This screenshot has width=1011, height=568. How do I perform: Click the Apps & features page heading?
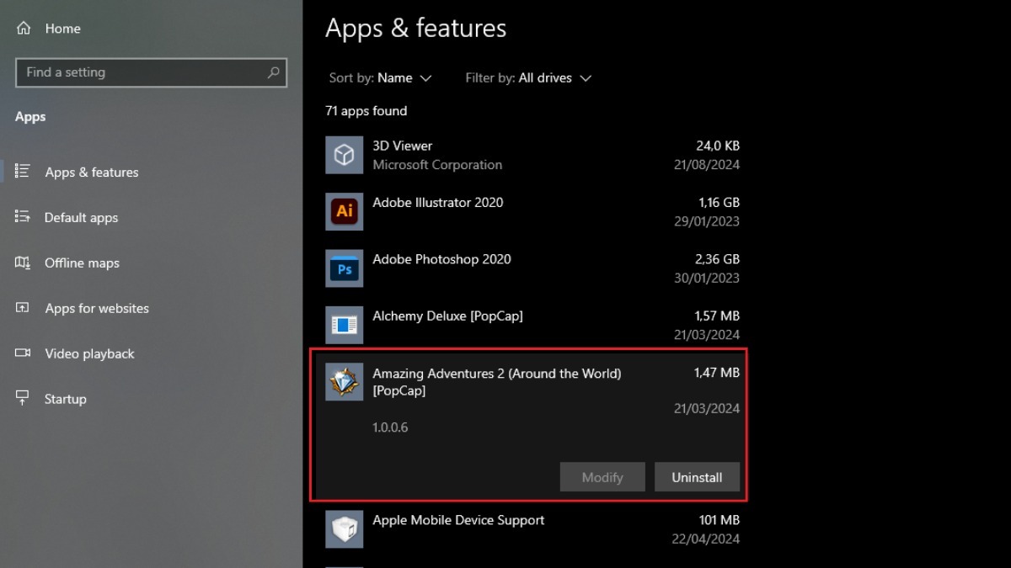pyautogui.click(x=416, y=28)
